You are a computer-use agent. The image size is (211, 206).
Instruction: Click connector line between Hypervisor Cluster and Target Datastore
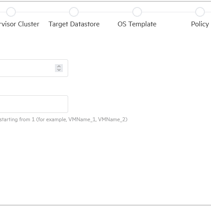(x=43, y=12)
